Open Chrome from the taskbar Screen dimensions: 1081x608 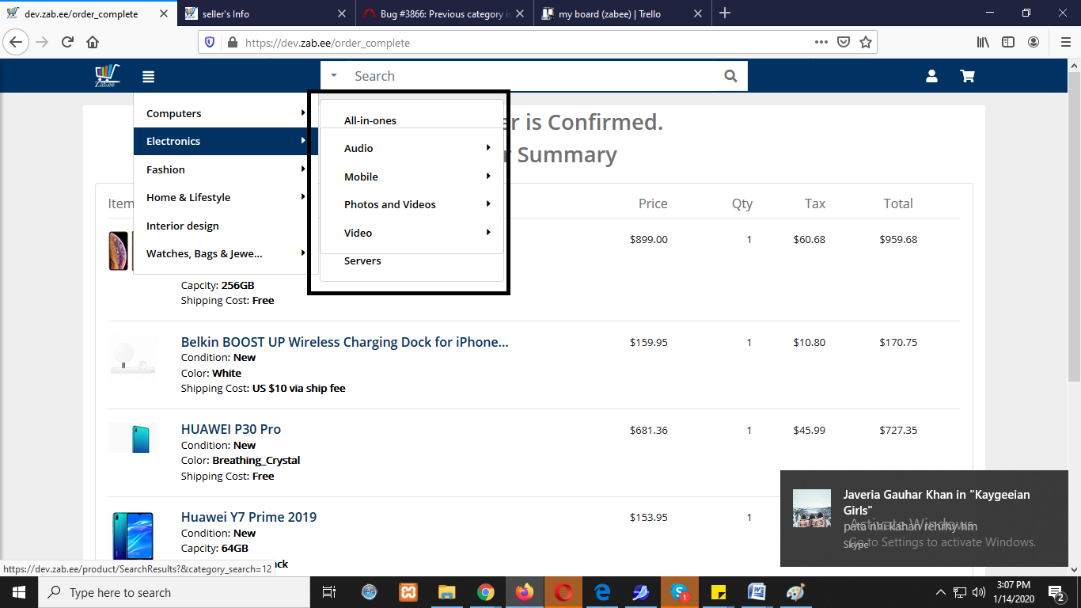(486, 592)
